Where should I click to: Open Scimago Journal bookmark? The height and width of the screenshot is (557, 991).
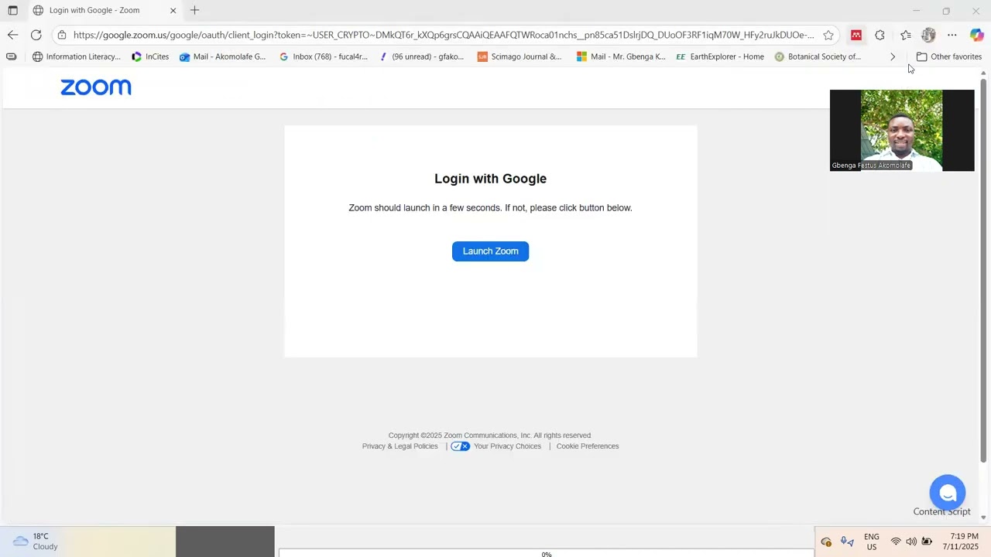(520, 56)
